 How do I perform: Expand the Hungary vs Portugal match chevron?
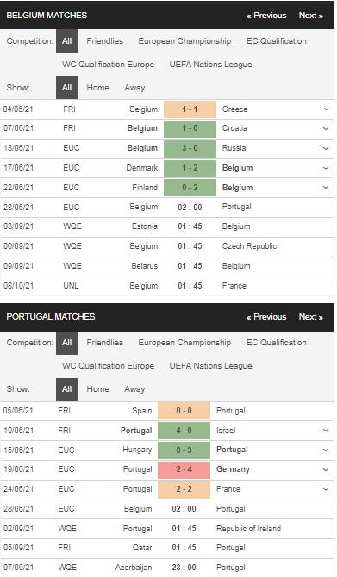(x=326, y=450)
